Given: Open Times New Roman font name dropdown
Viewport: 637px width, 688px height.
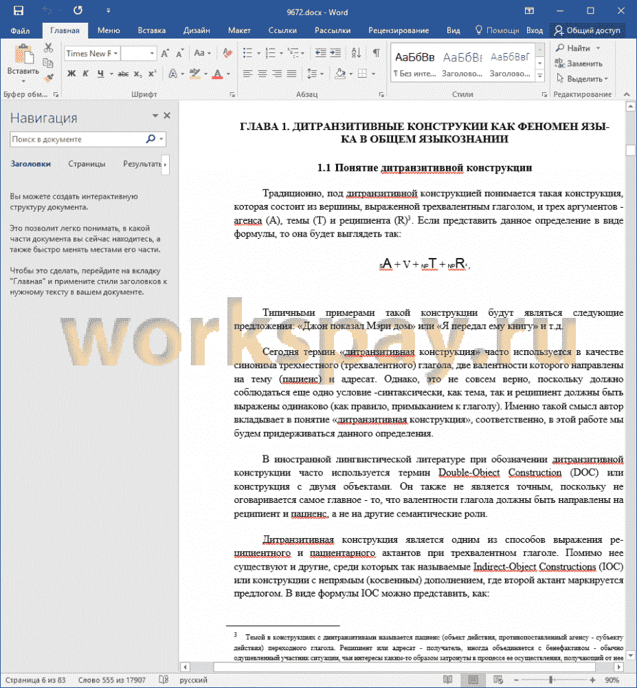Looking at the screenshot, I should 115,54.
